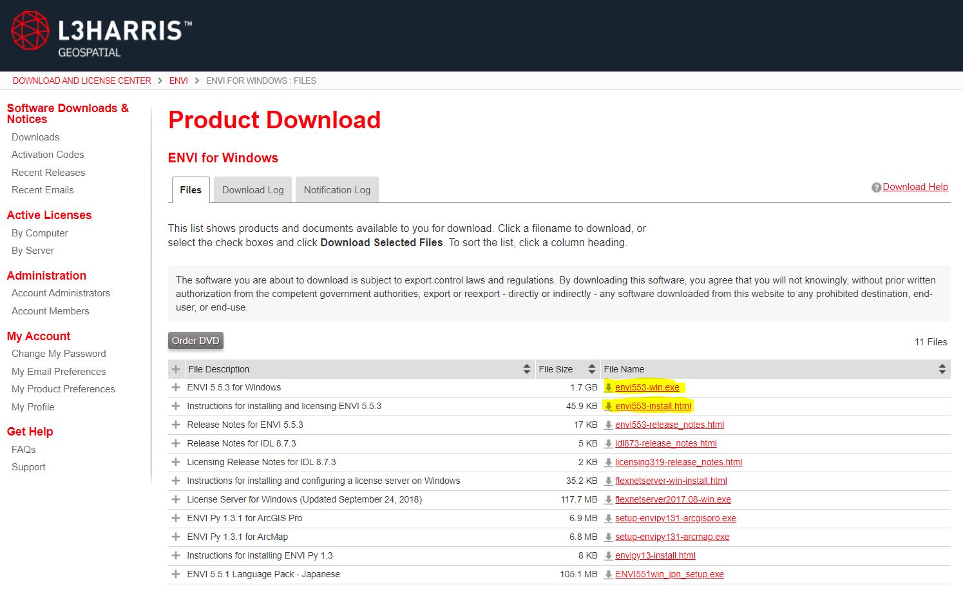Open the Download Log tab

pyautogui.click(x=253, y=190)
